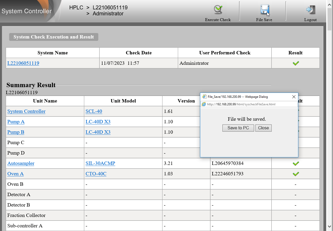Open the L22106051119 system name link

point(23,63)
